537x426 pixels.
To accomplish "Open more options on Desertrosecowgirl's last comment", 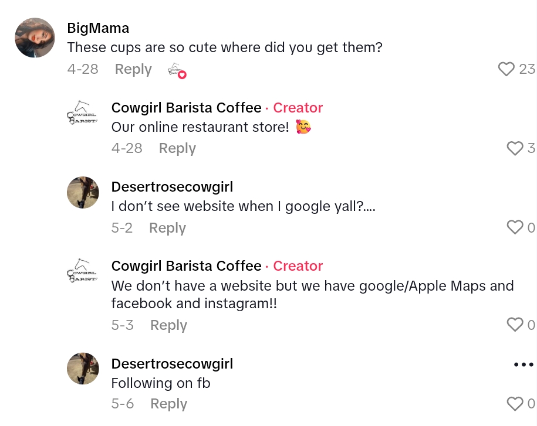I will pos(522,364).
